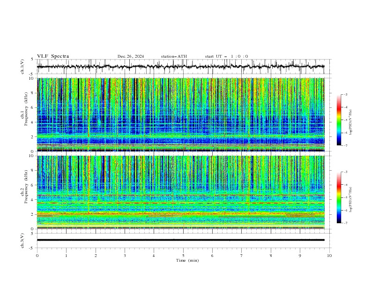This screenshot has height=287, width=371.
Task: Click the "-4" tick on the lower color bar
Action: (x=346, y=185)
